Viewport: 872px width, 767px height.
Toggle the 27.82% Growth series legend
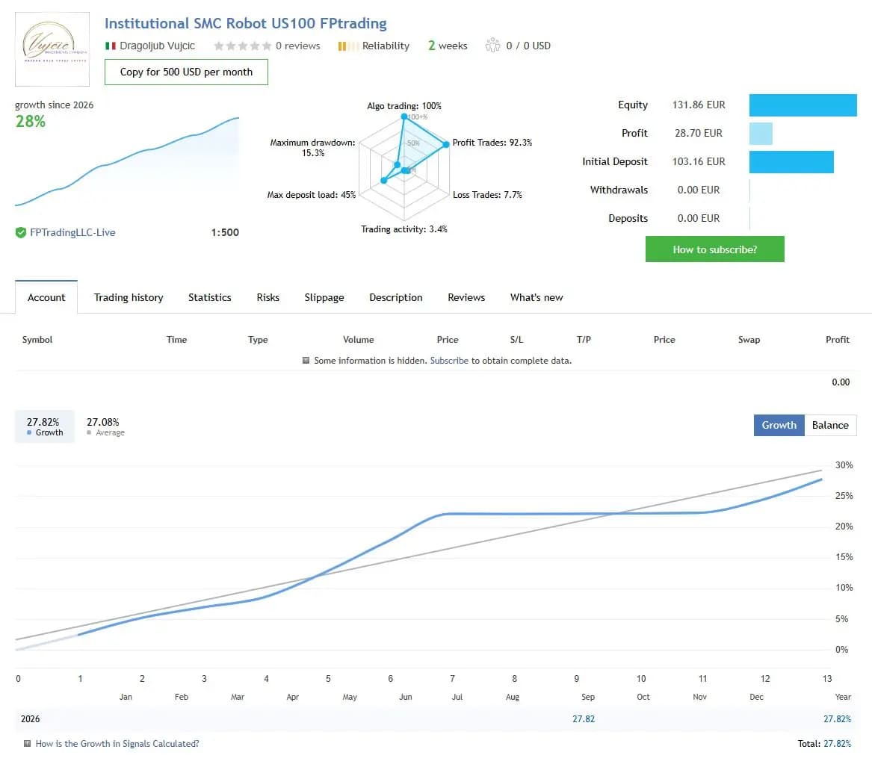click(45, 426)
